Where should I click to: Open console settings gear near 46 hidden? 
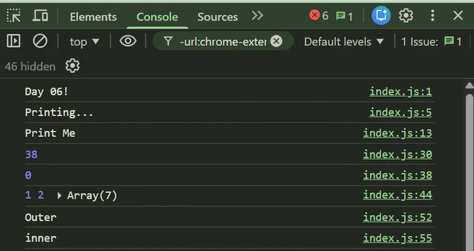(x=72, y=66)
